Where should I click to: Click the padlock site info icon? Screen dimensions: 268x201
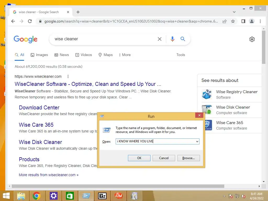[40, 21]
